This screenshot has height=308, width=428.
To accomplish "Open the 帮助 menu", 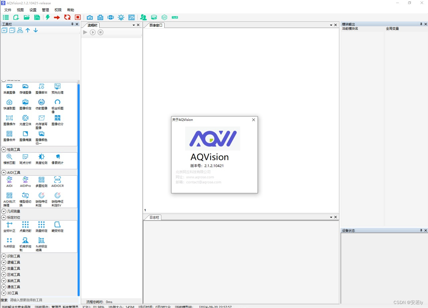I will pos(71,10).
